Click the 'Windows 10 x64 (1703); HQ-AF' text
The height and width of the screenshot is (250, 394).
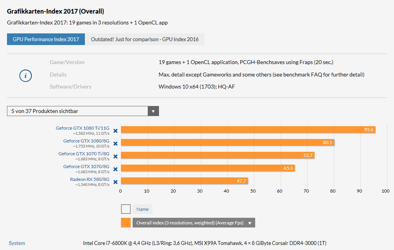(x=197, y=87)
